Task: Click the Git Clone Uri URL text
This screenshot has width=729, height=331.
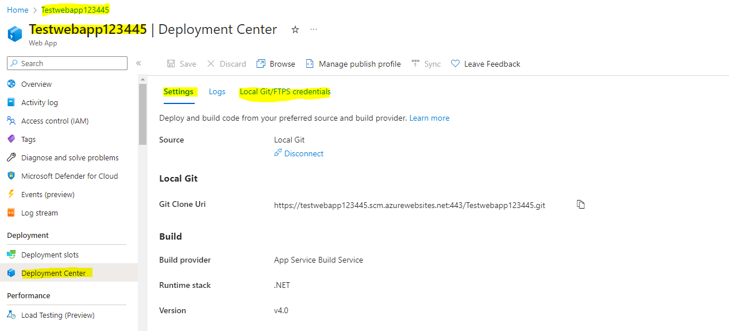Action: point(410,205)
